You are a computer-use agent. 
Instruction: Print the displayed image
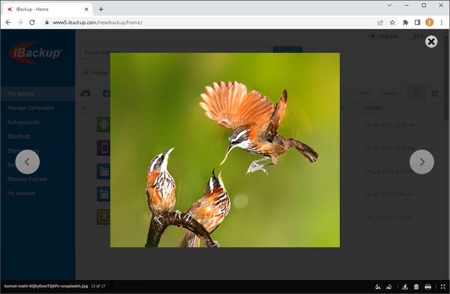pyautogui.click(x=427, y=287)
